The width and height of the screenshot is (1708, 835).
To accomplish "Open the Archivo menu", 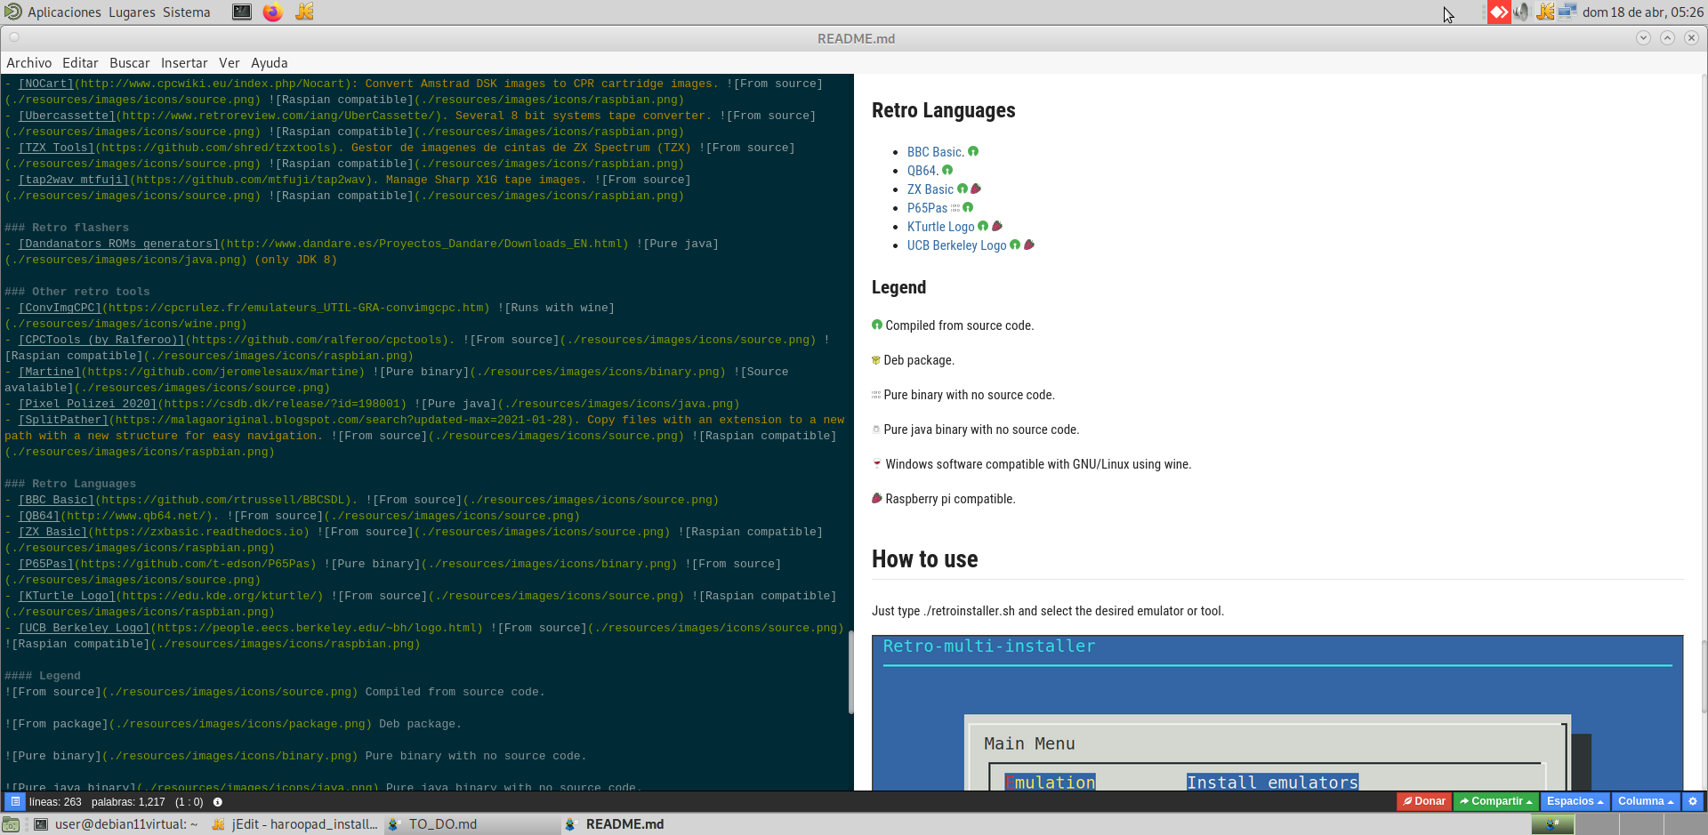I will (x=29, y=62).
